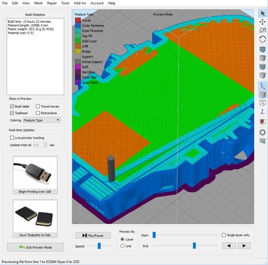Viewport: 268px width, 265px height.
Task: Click Play/Pause animation button
Action: pos(93,235)
